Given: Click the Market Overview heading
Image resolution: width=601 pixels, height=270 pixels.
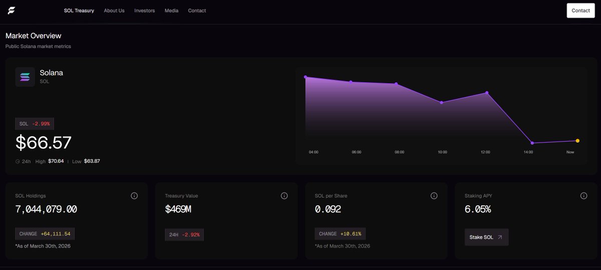Looking at the screenshot, I should (34, 36).
